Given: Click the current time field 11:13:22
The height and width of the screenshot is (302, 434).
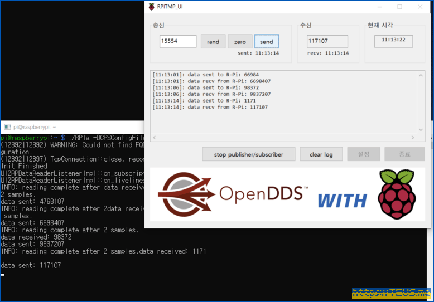Looking at the screenshot, I should coord(393,41).
